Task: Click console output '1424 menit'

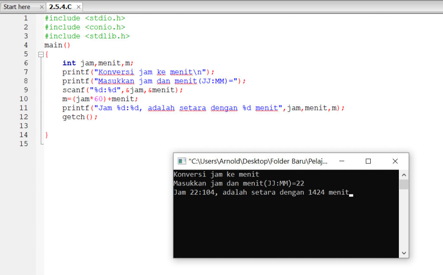Action: pos(329,192)
